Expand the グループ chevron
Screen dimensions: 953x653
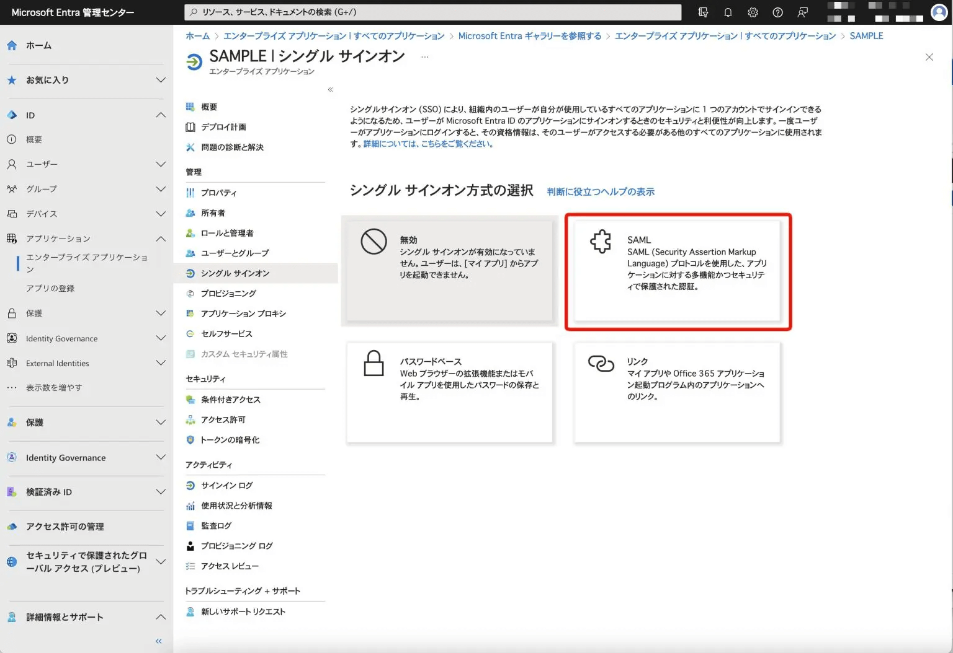point(161,189)
